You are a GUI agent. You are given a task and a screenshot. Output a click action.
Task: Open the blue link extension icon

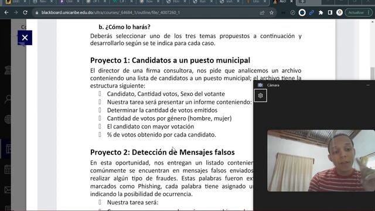311,12
